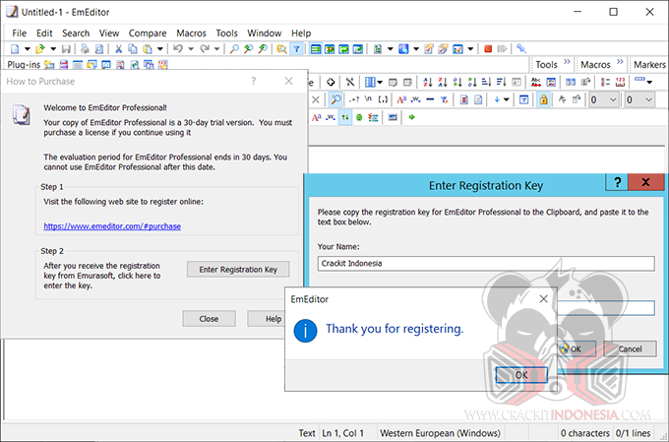Open the Macros menu
The width and height of the screenshot is (669, 442).
[x=191, y=32]
